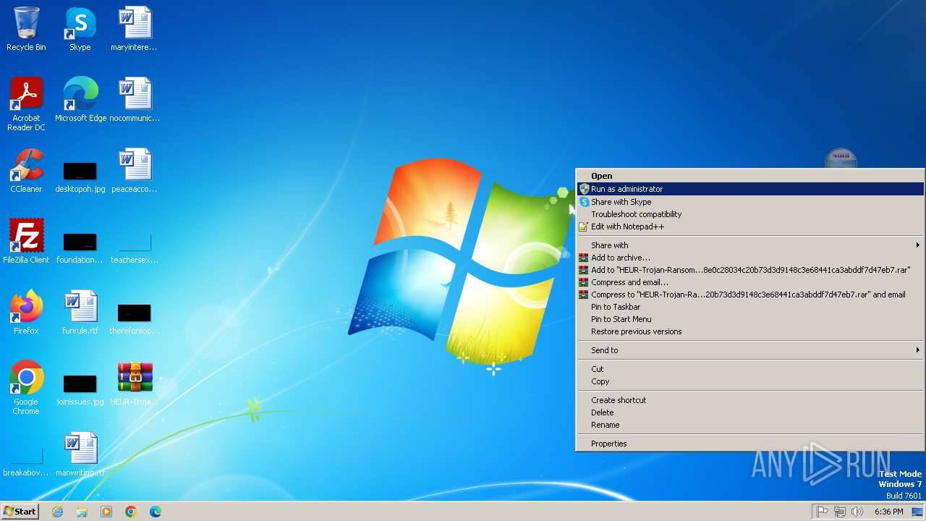
Task: Click the Action Center flag tray icon
Action: pyautogui.click(x=823, y=512)
